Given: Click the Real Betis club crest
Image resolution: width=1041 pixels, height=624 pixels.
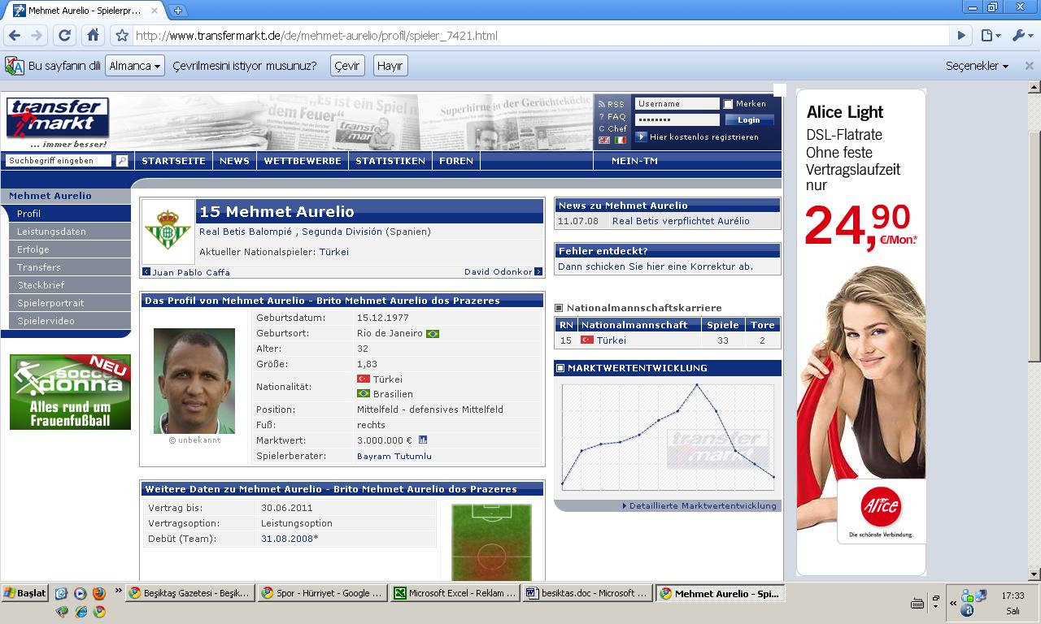Looking at the screenshot, I should pyautogui.click(x=168, y=231).
